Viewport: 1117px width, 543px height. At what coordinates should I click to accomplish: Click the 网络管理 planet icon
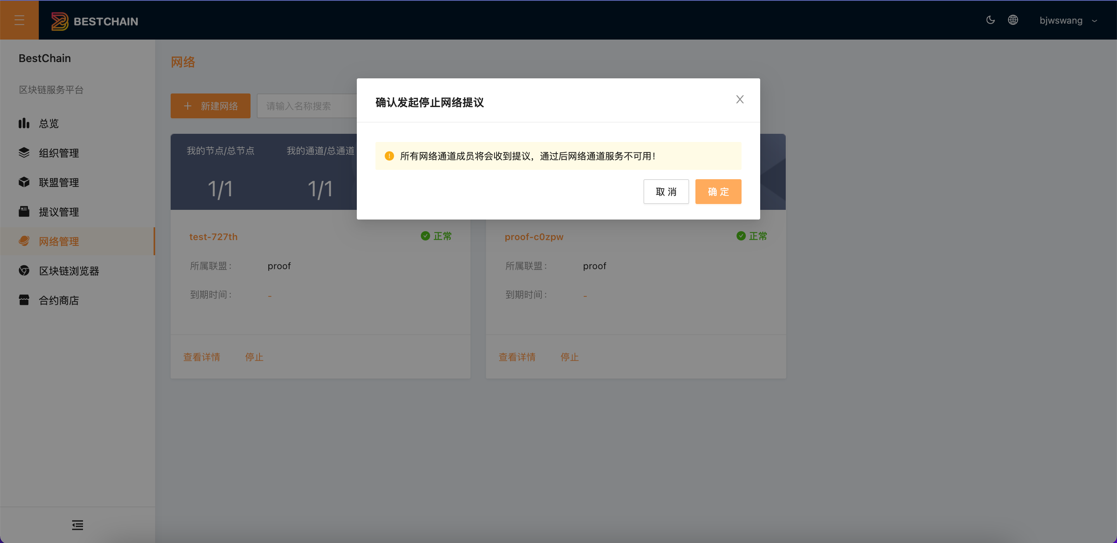point(24,241)
